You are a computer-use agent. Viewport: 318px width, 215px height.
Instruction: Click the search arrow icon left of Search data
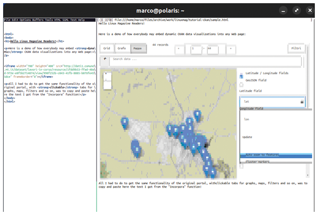(105, 59)
